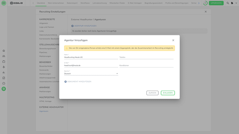The height and width of the screenshot is (134, 239).
Task: Click Dokument hinzufügen plus link
Action: (78, 81)
